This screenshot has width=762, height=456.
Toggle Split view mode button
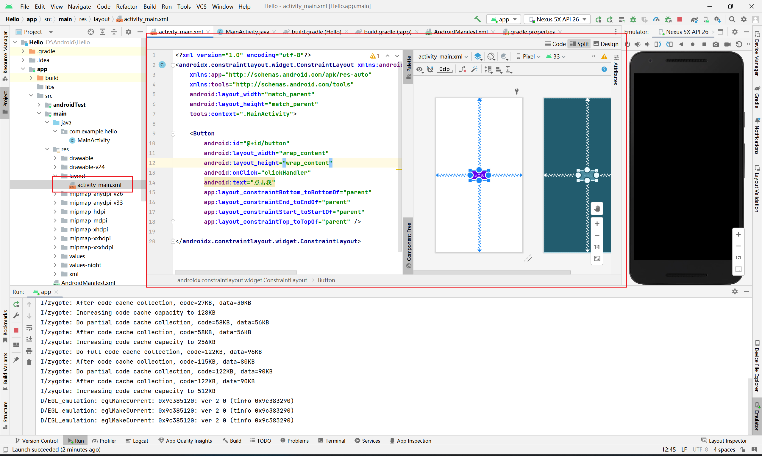[580, 44]
